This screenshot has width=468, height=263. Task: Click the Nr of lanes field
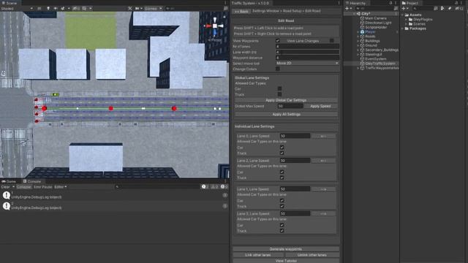click(x=307, y=46)
